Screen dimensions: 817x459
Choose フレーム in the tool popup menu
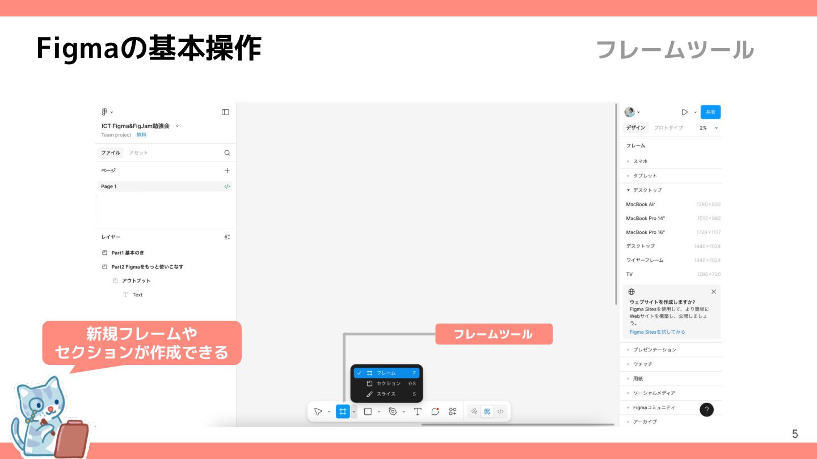point(386,373)
